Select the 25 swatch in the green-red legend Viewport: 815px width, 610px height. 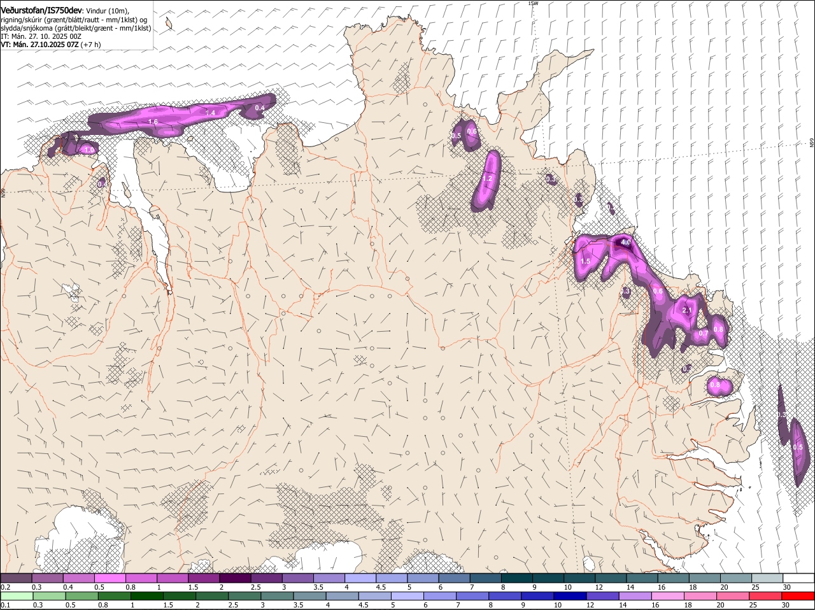[x=765, y=597]
